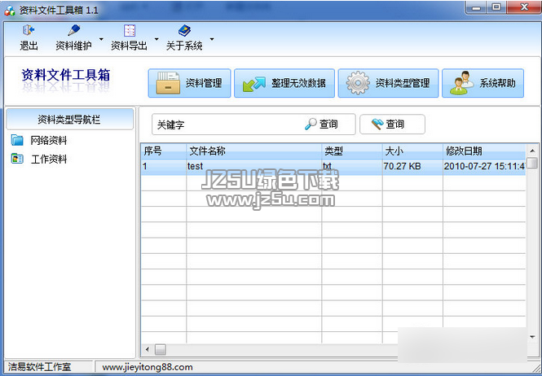Click the 类型 column header
Image resolution: width=542 pixels, height=376 pixels.
352,151
